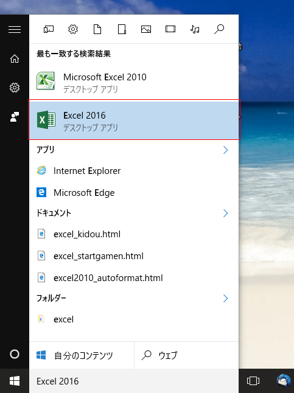The height and width of the screenshot is (393, 294).
Task: Click the search box containing Excel 2016
Action: click(x=134, y=381)
